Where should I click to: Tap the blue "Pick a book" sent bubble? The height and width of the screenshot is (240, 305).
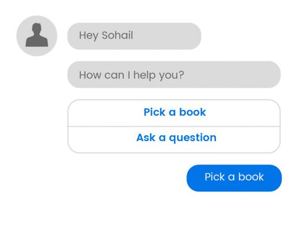[234, 178]
